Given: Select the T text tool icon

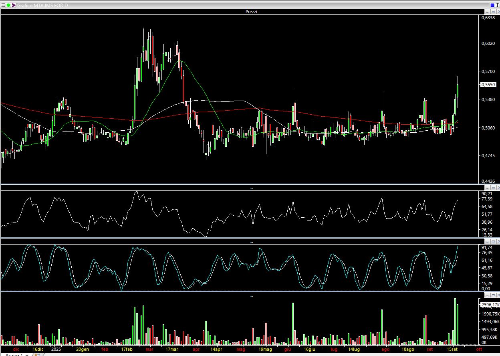Looking at the screenshot, I should coord(497,5).
